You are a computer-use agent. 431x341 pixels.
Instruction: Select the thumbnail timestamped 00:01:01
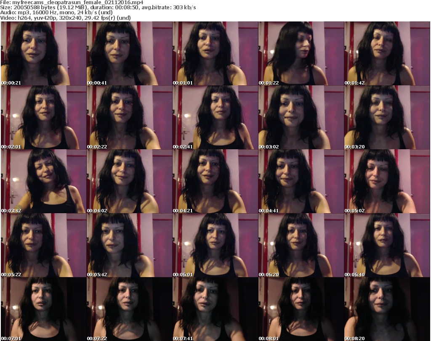point(215,53)
